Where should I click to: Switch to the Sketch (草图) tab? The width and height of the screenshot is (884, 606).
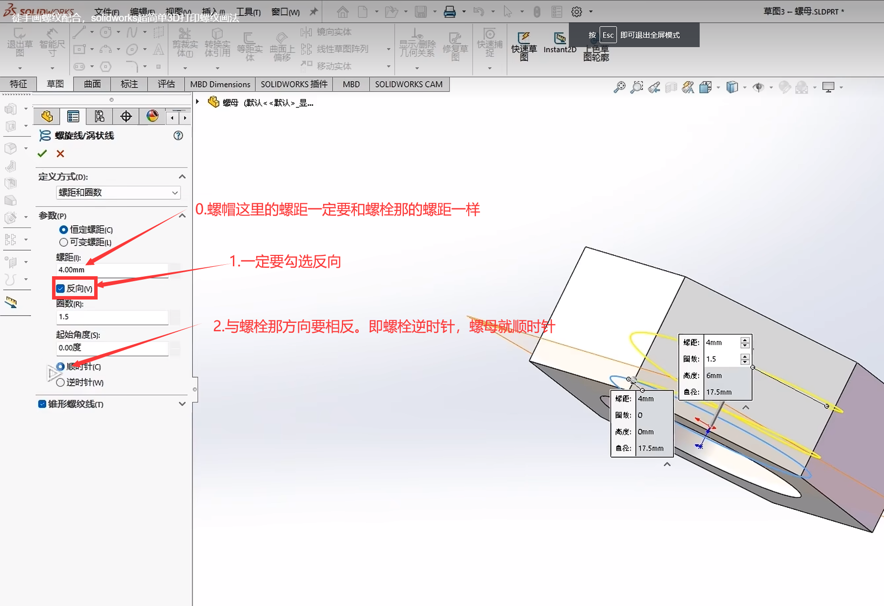point(55,84)
